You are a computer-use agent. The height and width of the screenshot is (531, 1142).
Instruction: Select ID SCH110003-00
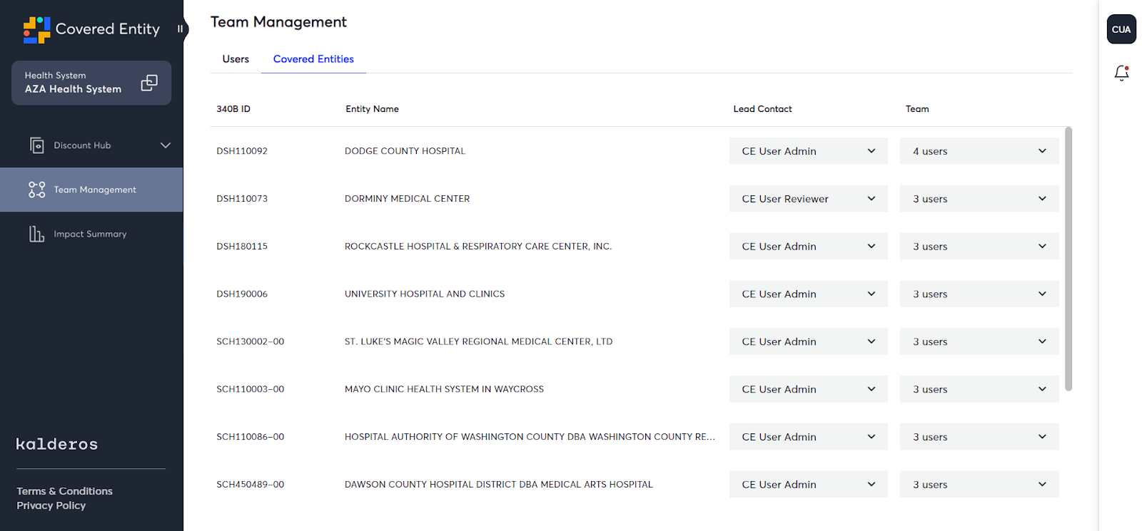(x=251, y=389)
